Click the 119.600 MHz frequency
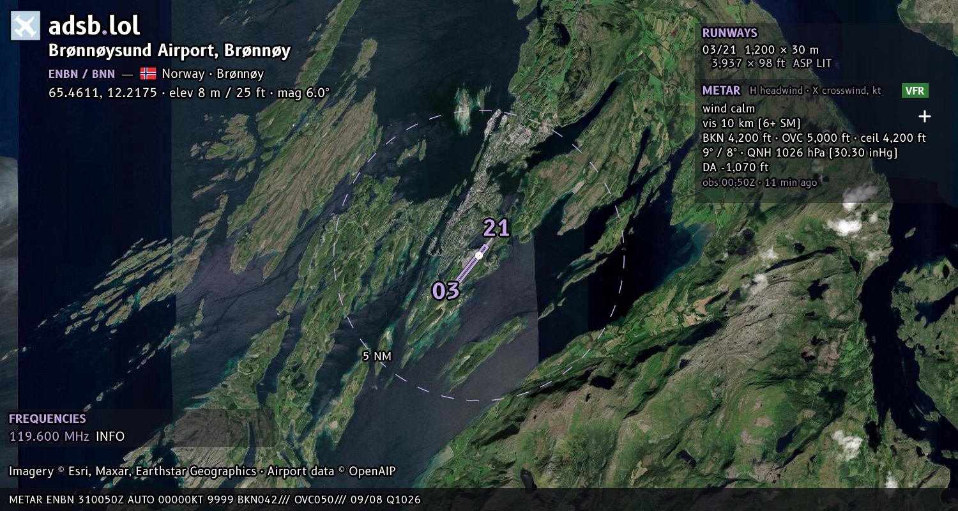 tap(49, 437)
